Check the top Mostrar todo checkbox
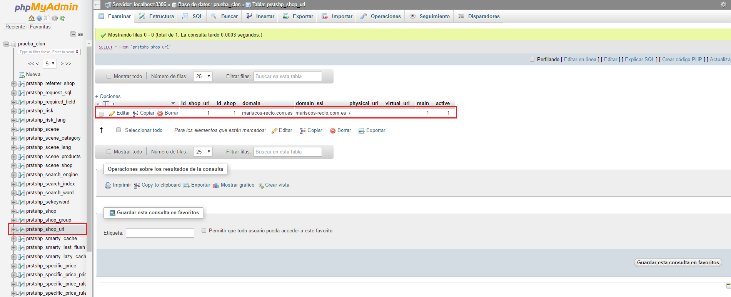Screen dimensions: 731x297 pos(109,76)
